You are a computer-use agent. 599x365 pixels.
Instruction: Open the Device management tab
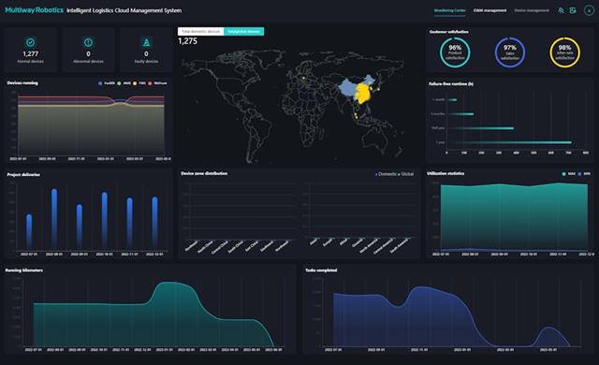click(532, 10)
